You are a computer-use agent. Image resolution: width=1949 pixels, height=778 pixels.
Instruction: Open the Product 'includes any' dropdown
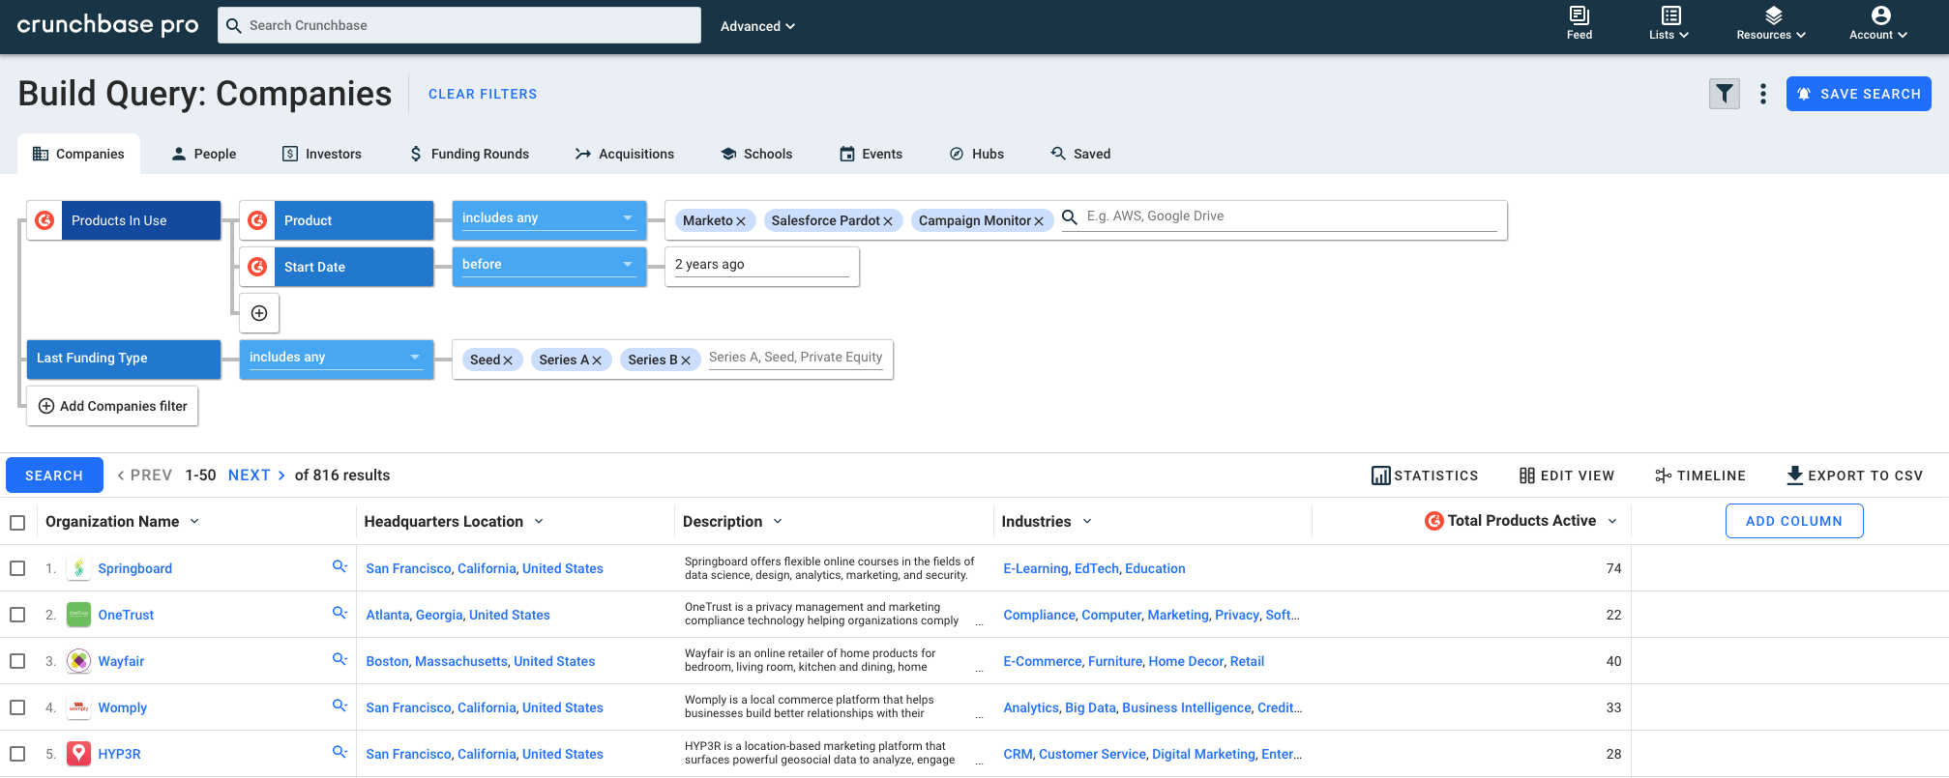click(x=548, y=219)
